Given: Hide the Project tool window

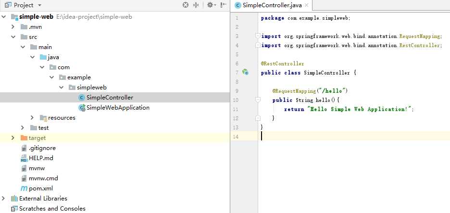Looking at the screenshot, I should [x=223, y=5].
